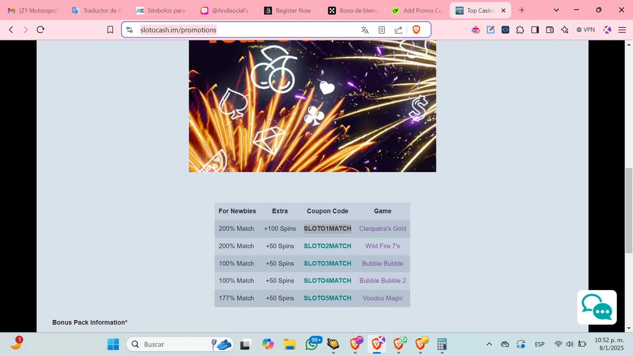633x356 pixels.
Task: Open the clock and calendar flyout
Action: pos(609,344)
